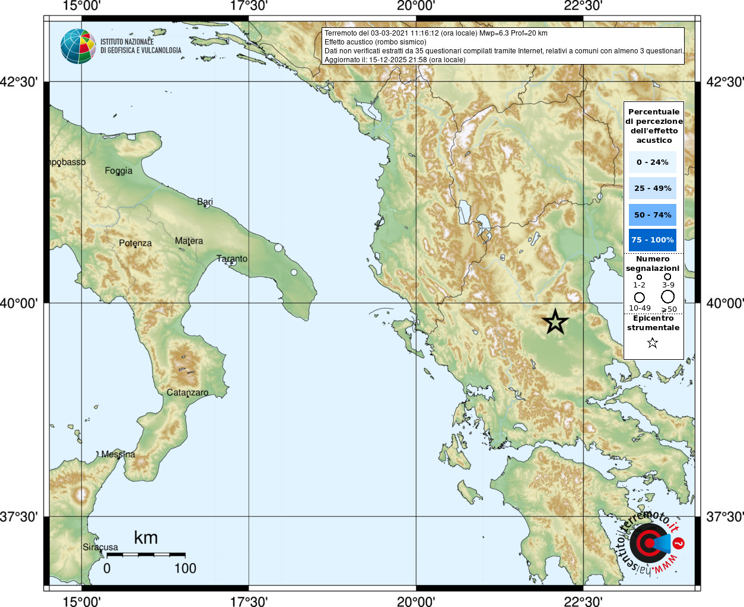Click the haisentitoilterremoto.it target logo
The image size is (744, 607).
click(x=650, y=542)
